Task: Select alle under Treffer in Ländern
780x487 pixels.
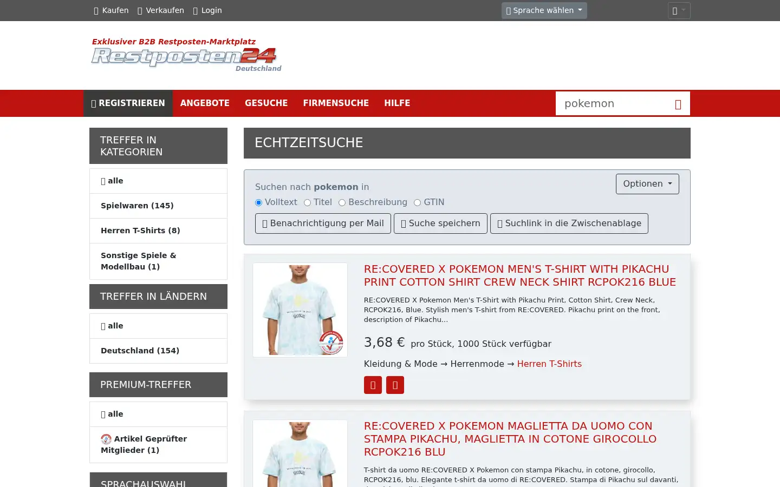Action: [x=158, y=326]
